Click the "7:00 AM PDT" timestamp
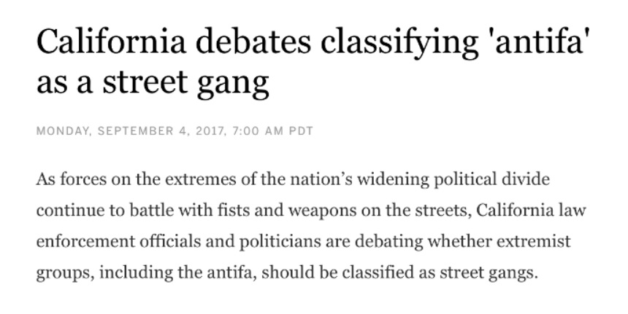Viewport: 628px width, 314px height. point(273,131)
